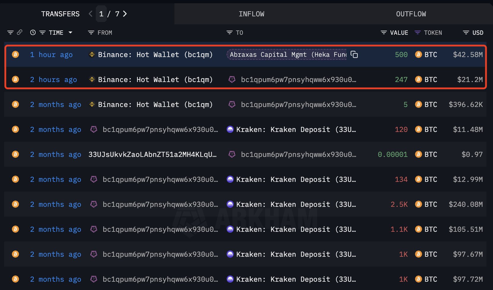Open the '1 hour ago' transaction timestamp

point(51,55)
